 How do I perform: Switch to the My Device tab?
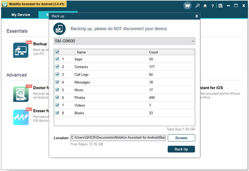21,15
